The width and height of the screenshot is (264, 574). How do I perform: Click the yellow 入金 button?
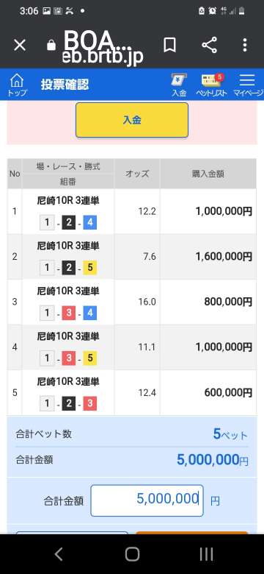(132, 120)
